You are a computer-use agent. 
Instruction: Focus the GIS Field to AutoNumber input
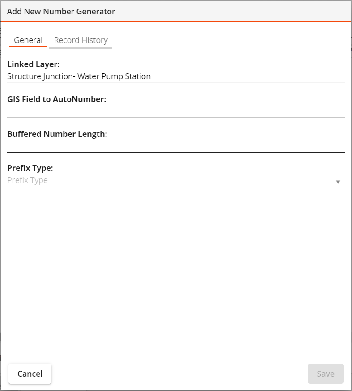point(176,111)
